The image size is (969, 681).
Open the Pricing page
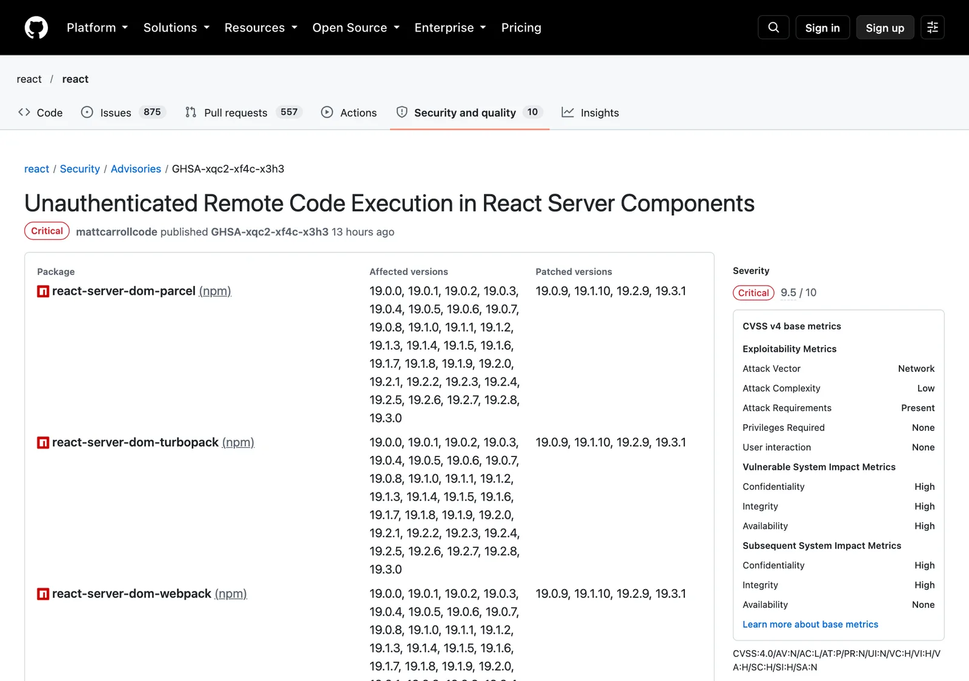[x=521, y=28]
